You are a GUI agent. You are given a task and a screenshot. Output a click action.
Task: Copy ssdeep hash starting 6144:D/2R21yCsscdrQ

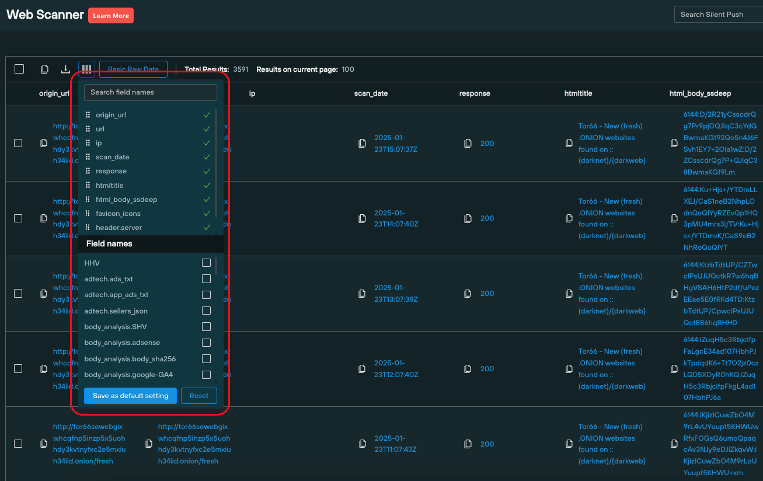[x=675, y=143]
